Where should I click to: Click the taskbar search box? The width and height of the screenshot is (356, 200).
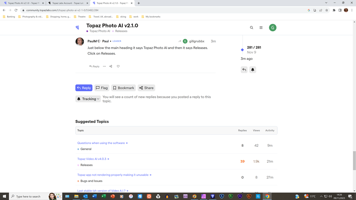(x=36, y=196)
